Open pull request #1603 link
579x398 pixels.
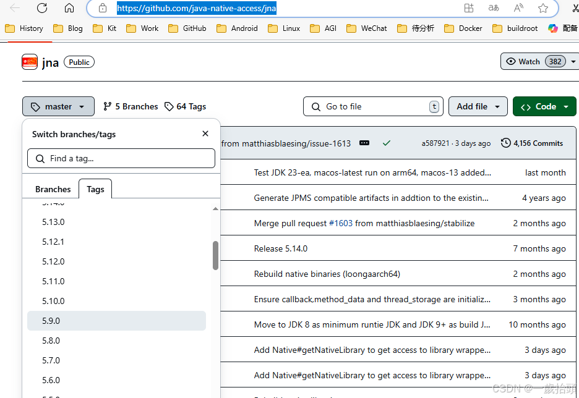click(340, 224)
